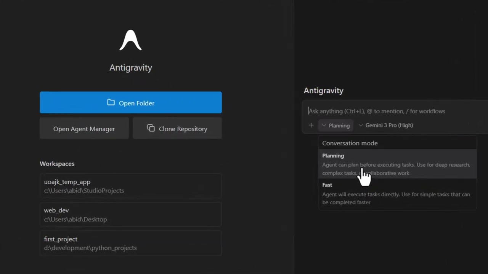Select the Planning conversation mode option
Screen dimensions: 488x274
point(397,164)
